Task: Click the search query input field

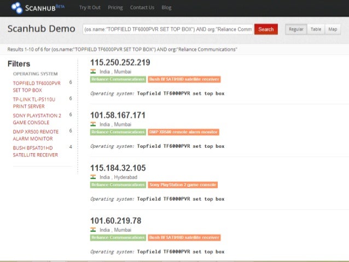Action: 168,29
